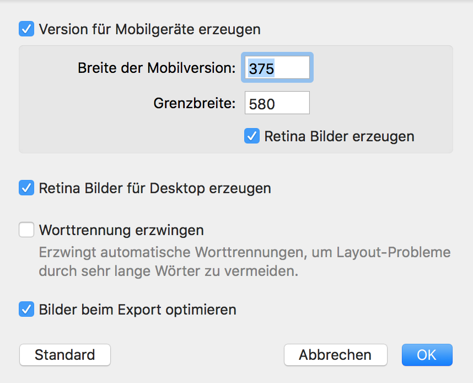Uncheck the Version für Mobilgeräte erzeugen checkbox
This screenshot has height=383, width=473.
(26, 29)
